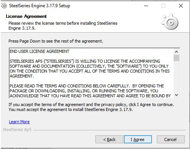Minimize the SteelSeries Engine Setup window
The width and height of the screenshot is (190, 149).
pos(146,6)
